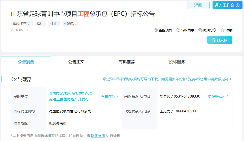Click the 转给同事 forward icon
The height and width of the screenshot is (141, 244).
[x=178, y=30]
